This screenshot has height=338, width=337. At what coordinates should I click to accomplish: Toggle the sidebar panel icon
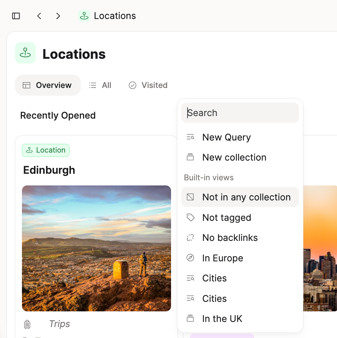(16, 16)
